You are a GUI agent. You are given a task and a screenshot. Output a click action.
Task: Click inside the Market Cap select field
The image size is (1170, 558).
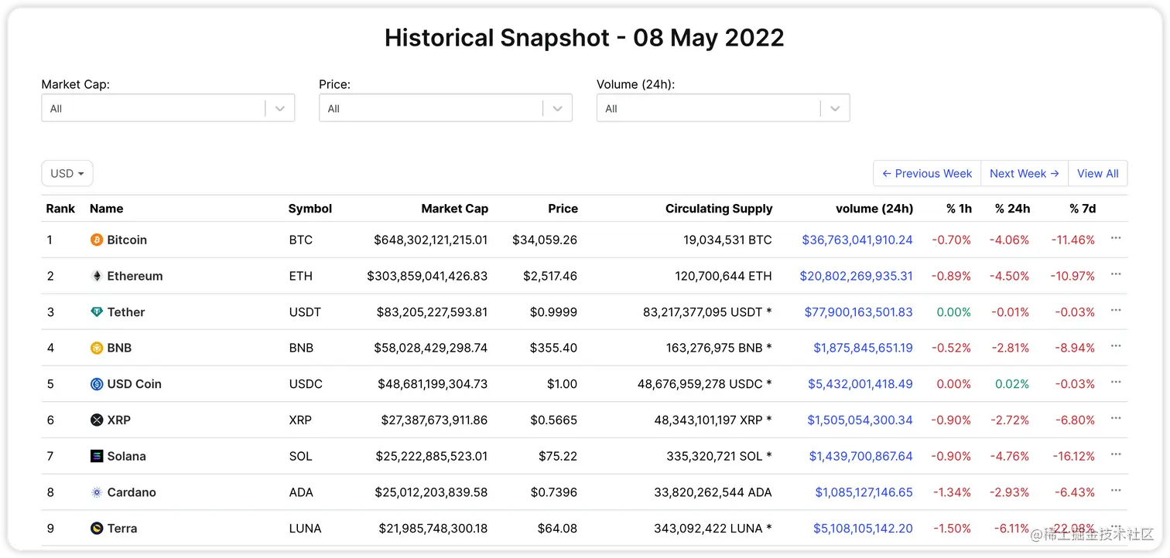coord(168,108)
